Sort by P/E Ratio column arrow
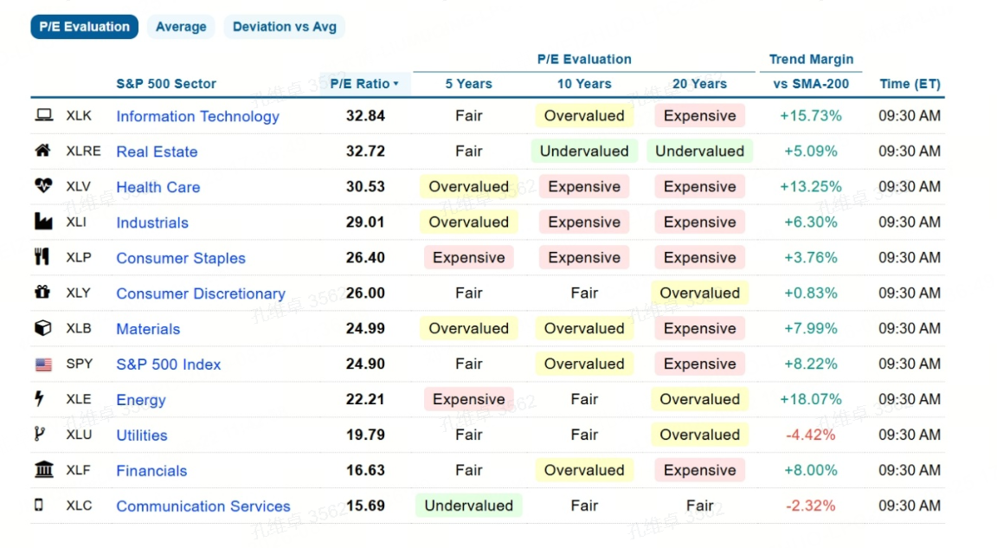The height and width of the screenshot is (548, 997). coord(396,84)
